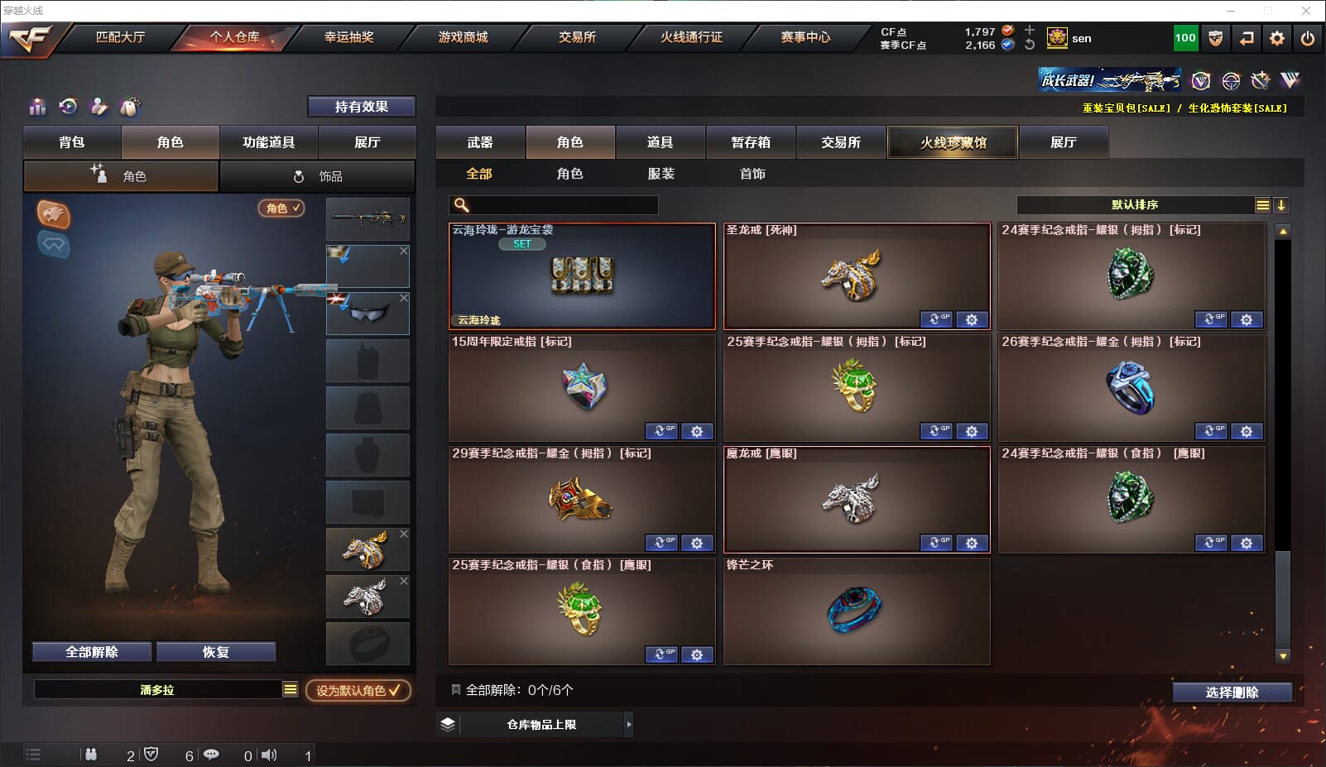Open the settings gear in top bar
The width and height of the screenshot is (1326, 767).
[x=1277, y=38]
